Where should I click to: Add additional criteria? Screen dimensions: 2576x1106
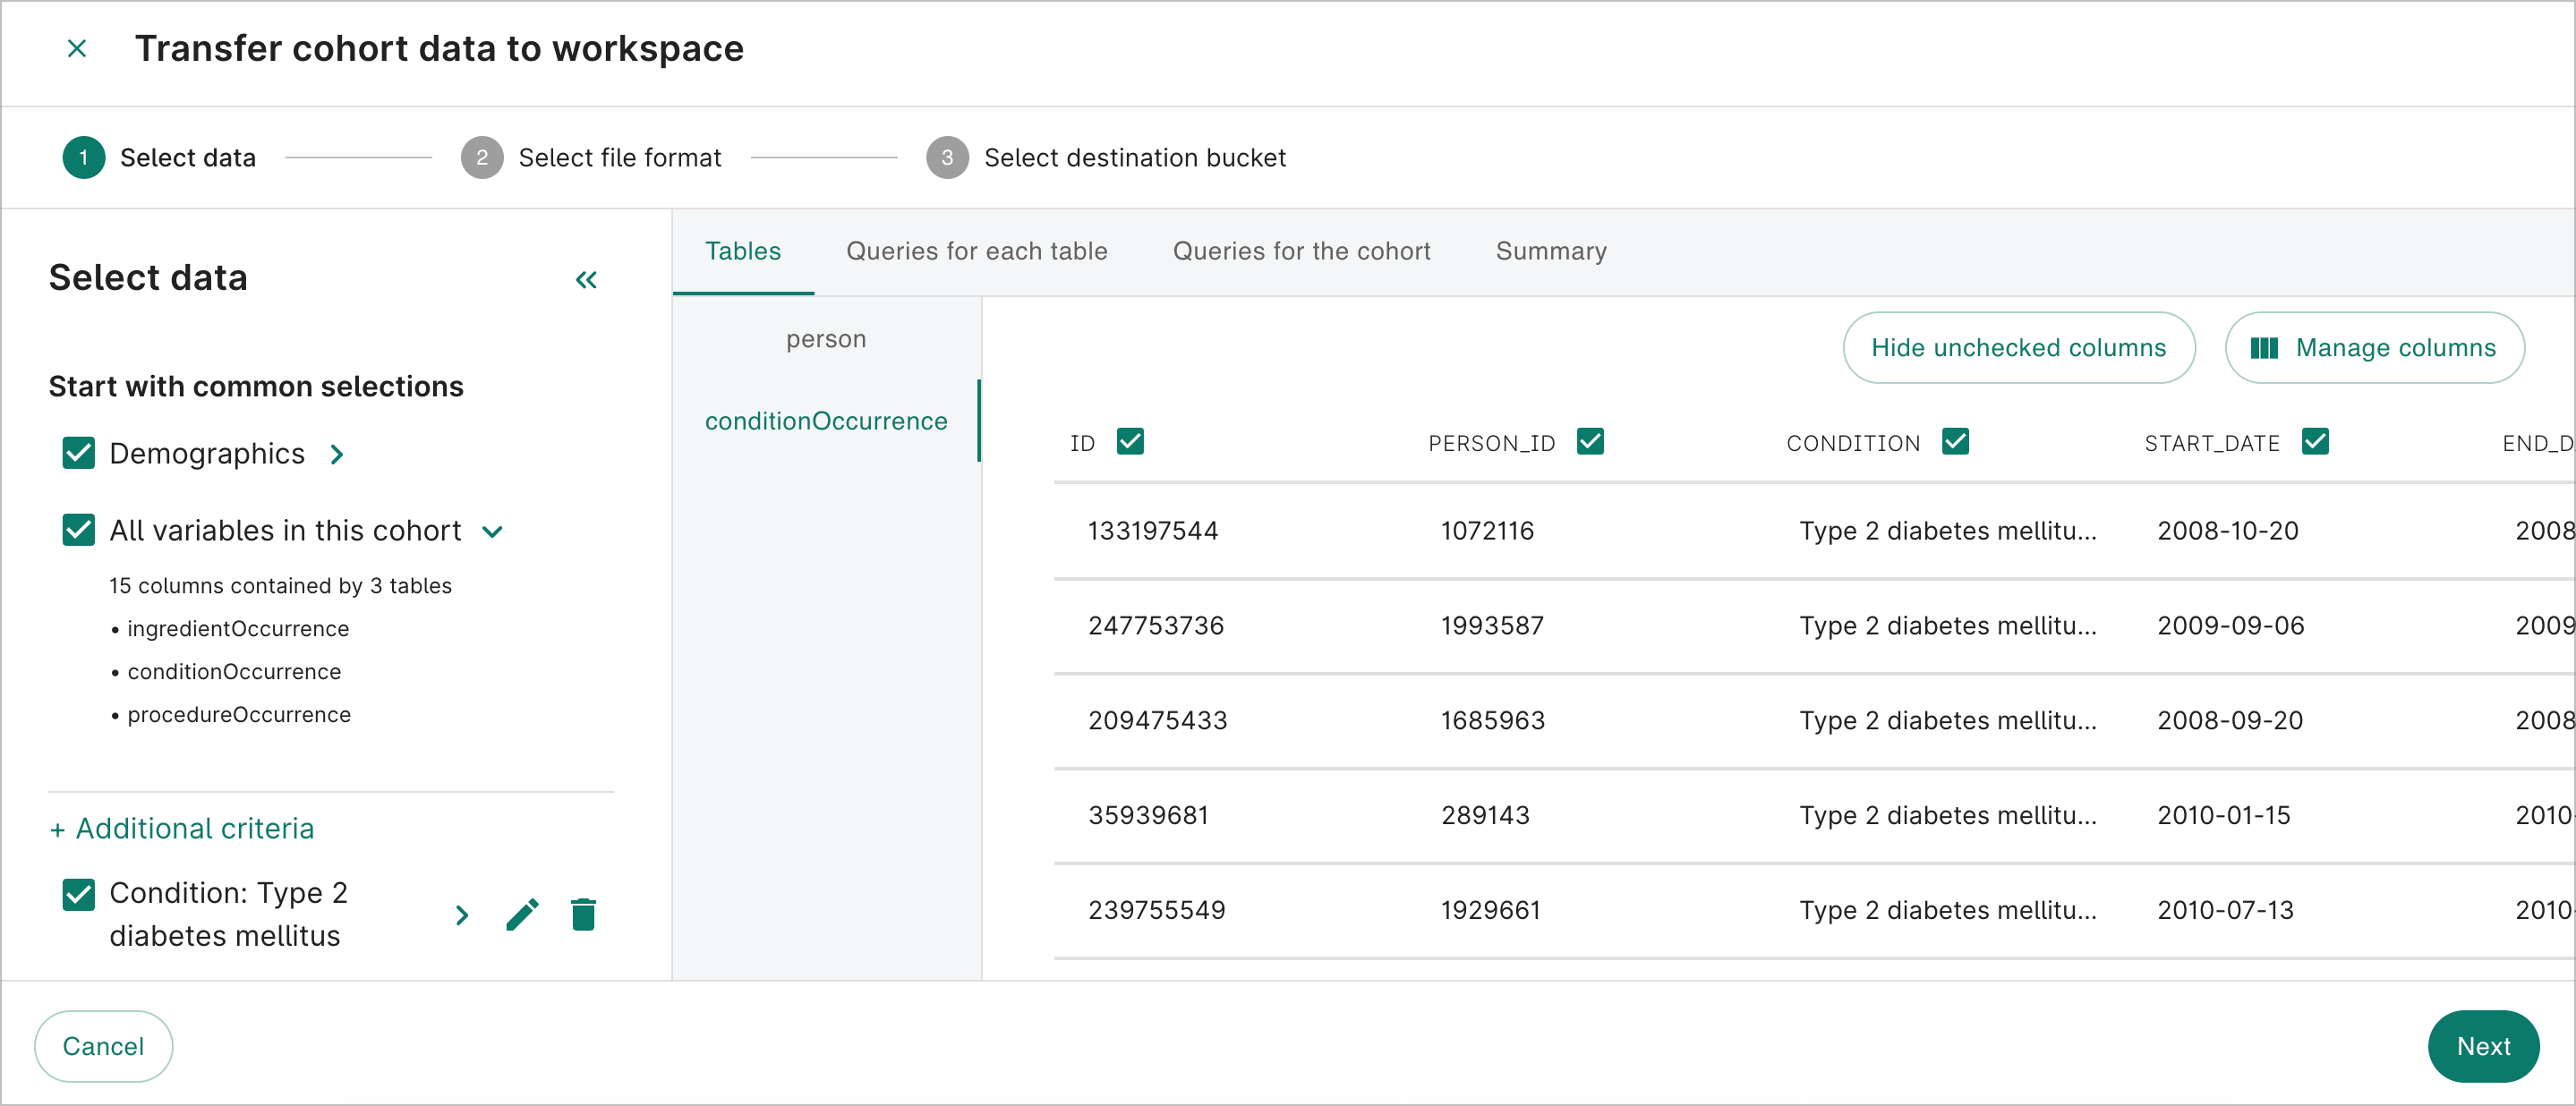[182, 828]
